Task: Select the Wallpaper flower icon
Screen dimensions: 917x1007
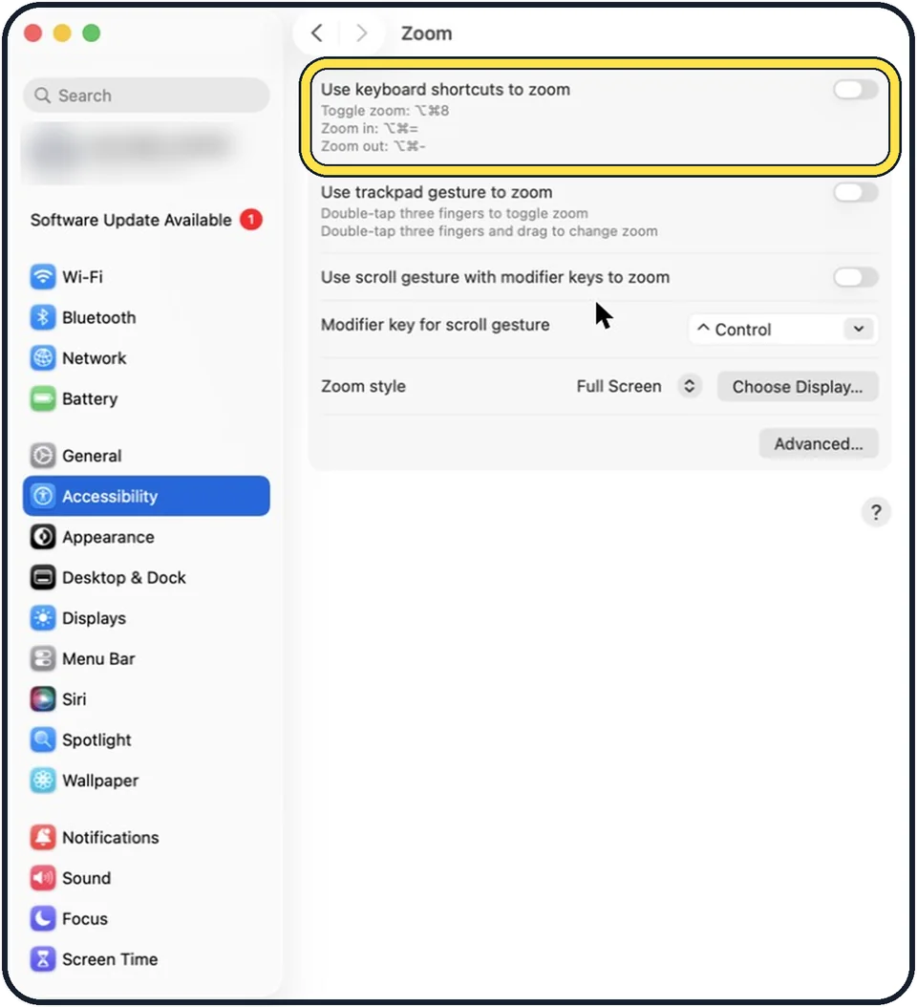Action: click(x=43, y=781)
